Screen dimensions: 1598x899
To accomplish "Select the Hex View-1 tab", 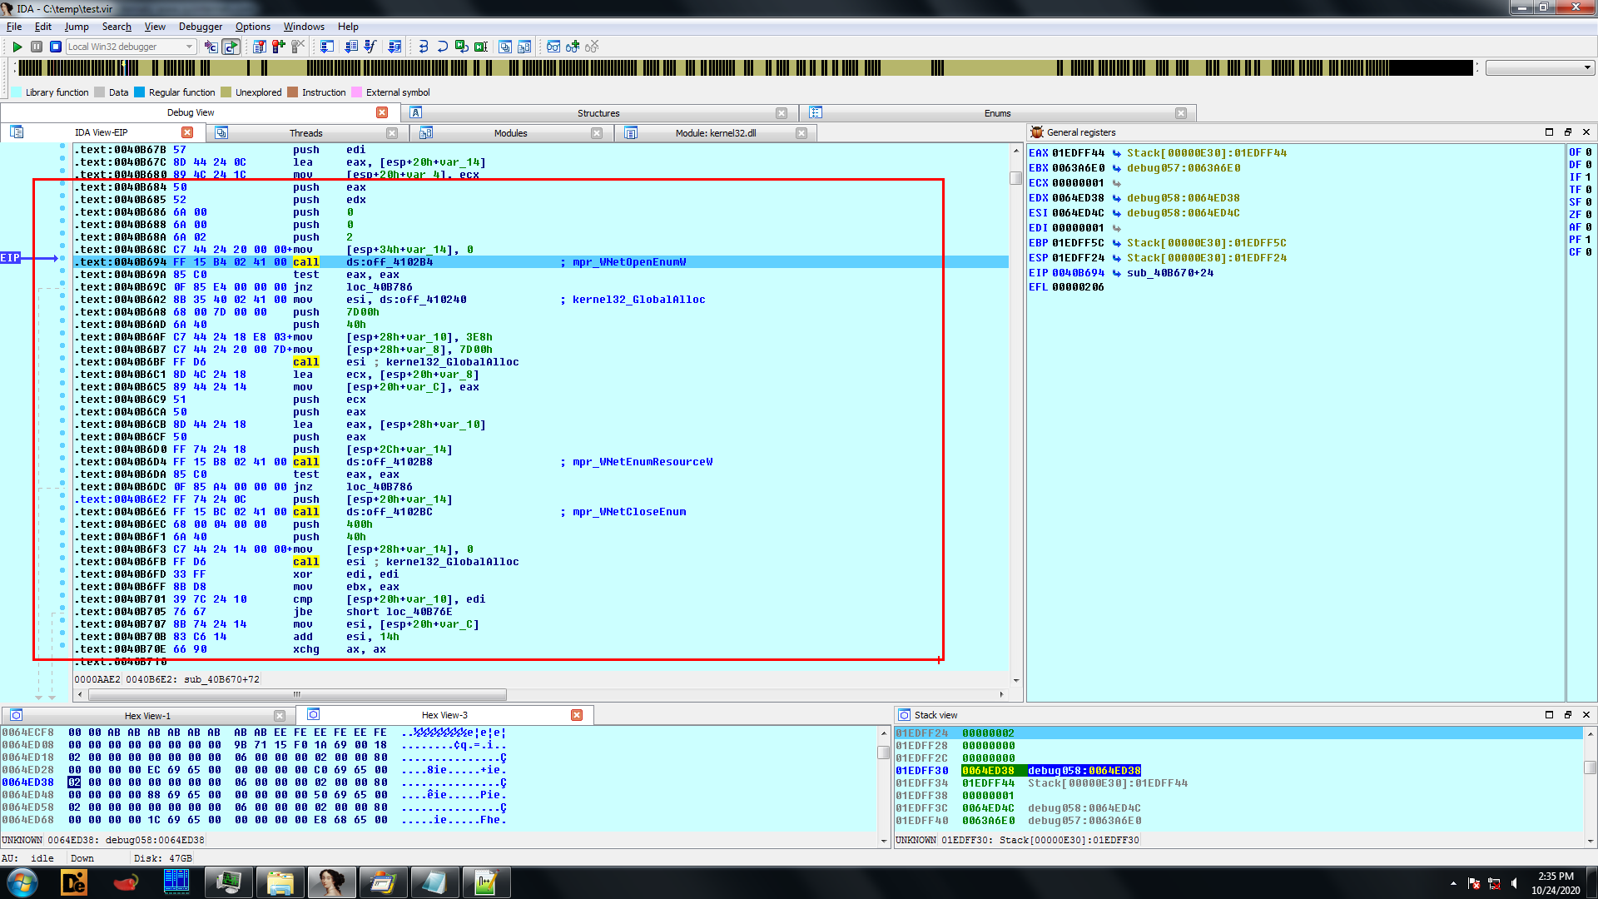I will (x=147, y=716).
